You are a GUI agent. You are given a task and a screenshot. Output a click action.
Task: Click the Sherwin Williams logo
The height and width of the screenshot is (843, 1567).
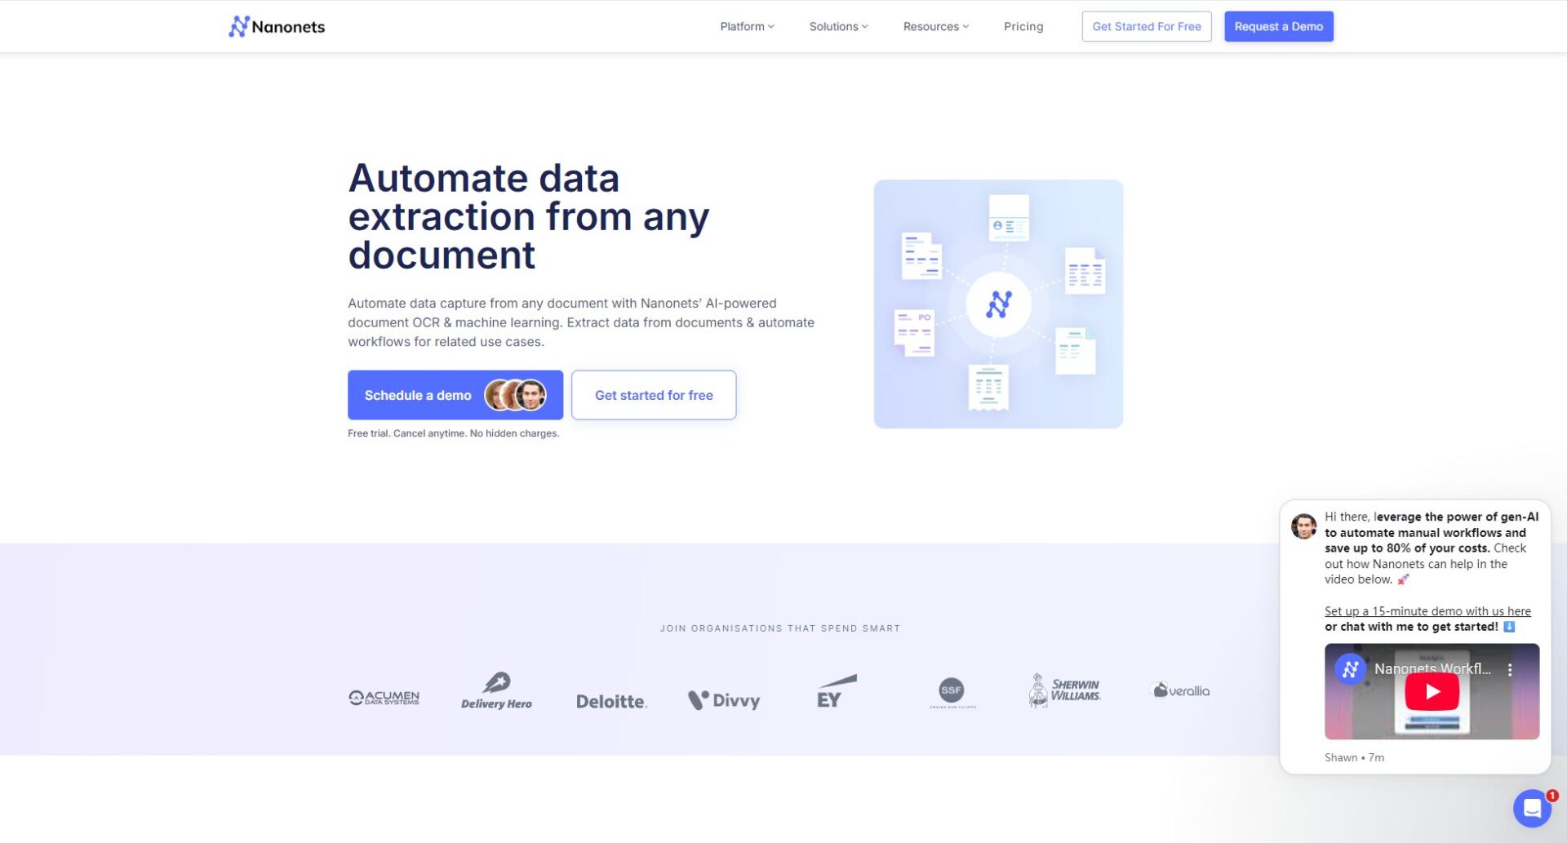click(1064, 690)
